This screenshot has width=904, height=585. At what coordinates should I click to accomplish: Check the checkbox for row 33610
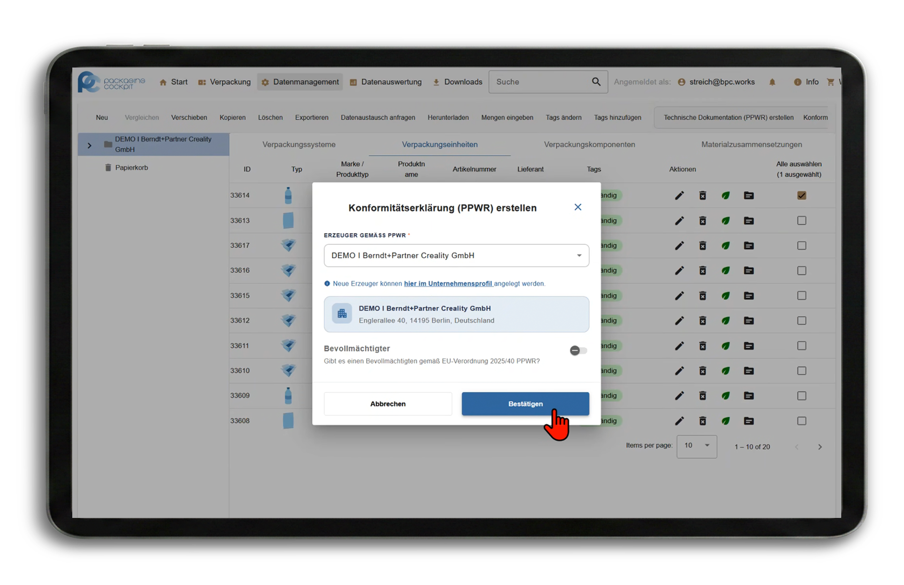coord(802,370)
